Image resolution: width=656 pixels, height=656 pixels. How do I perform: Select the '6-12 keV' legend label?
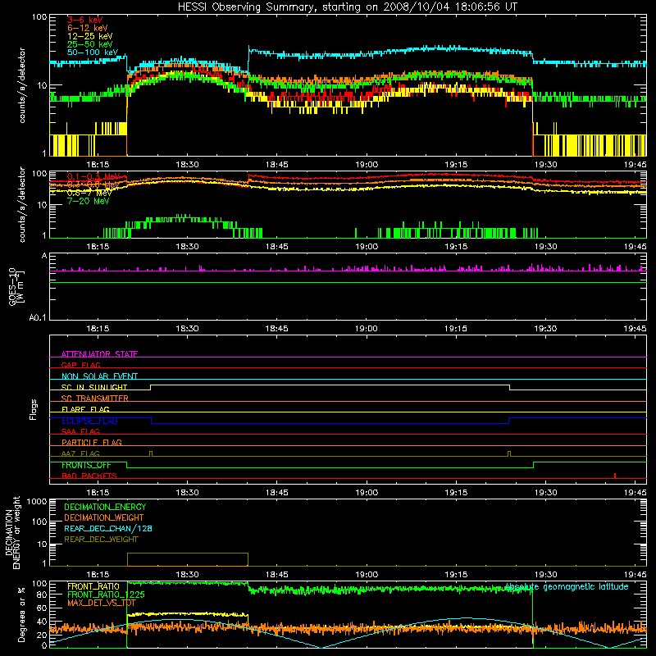click(87, 28)
